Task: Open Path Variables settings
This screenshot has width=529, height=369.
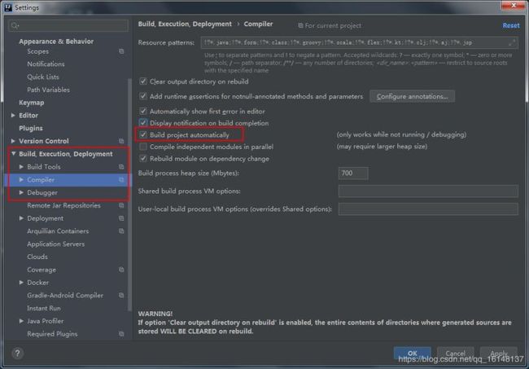Action: coord(49,90)
